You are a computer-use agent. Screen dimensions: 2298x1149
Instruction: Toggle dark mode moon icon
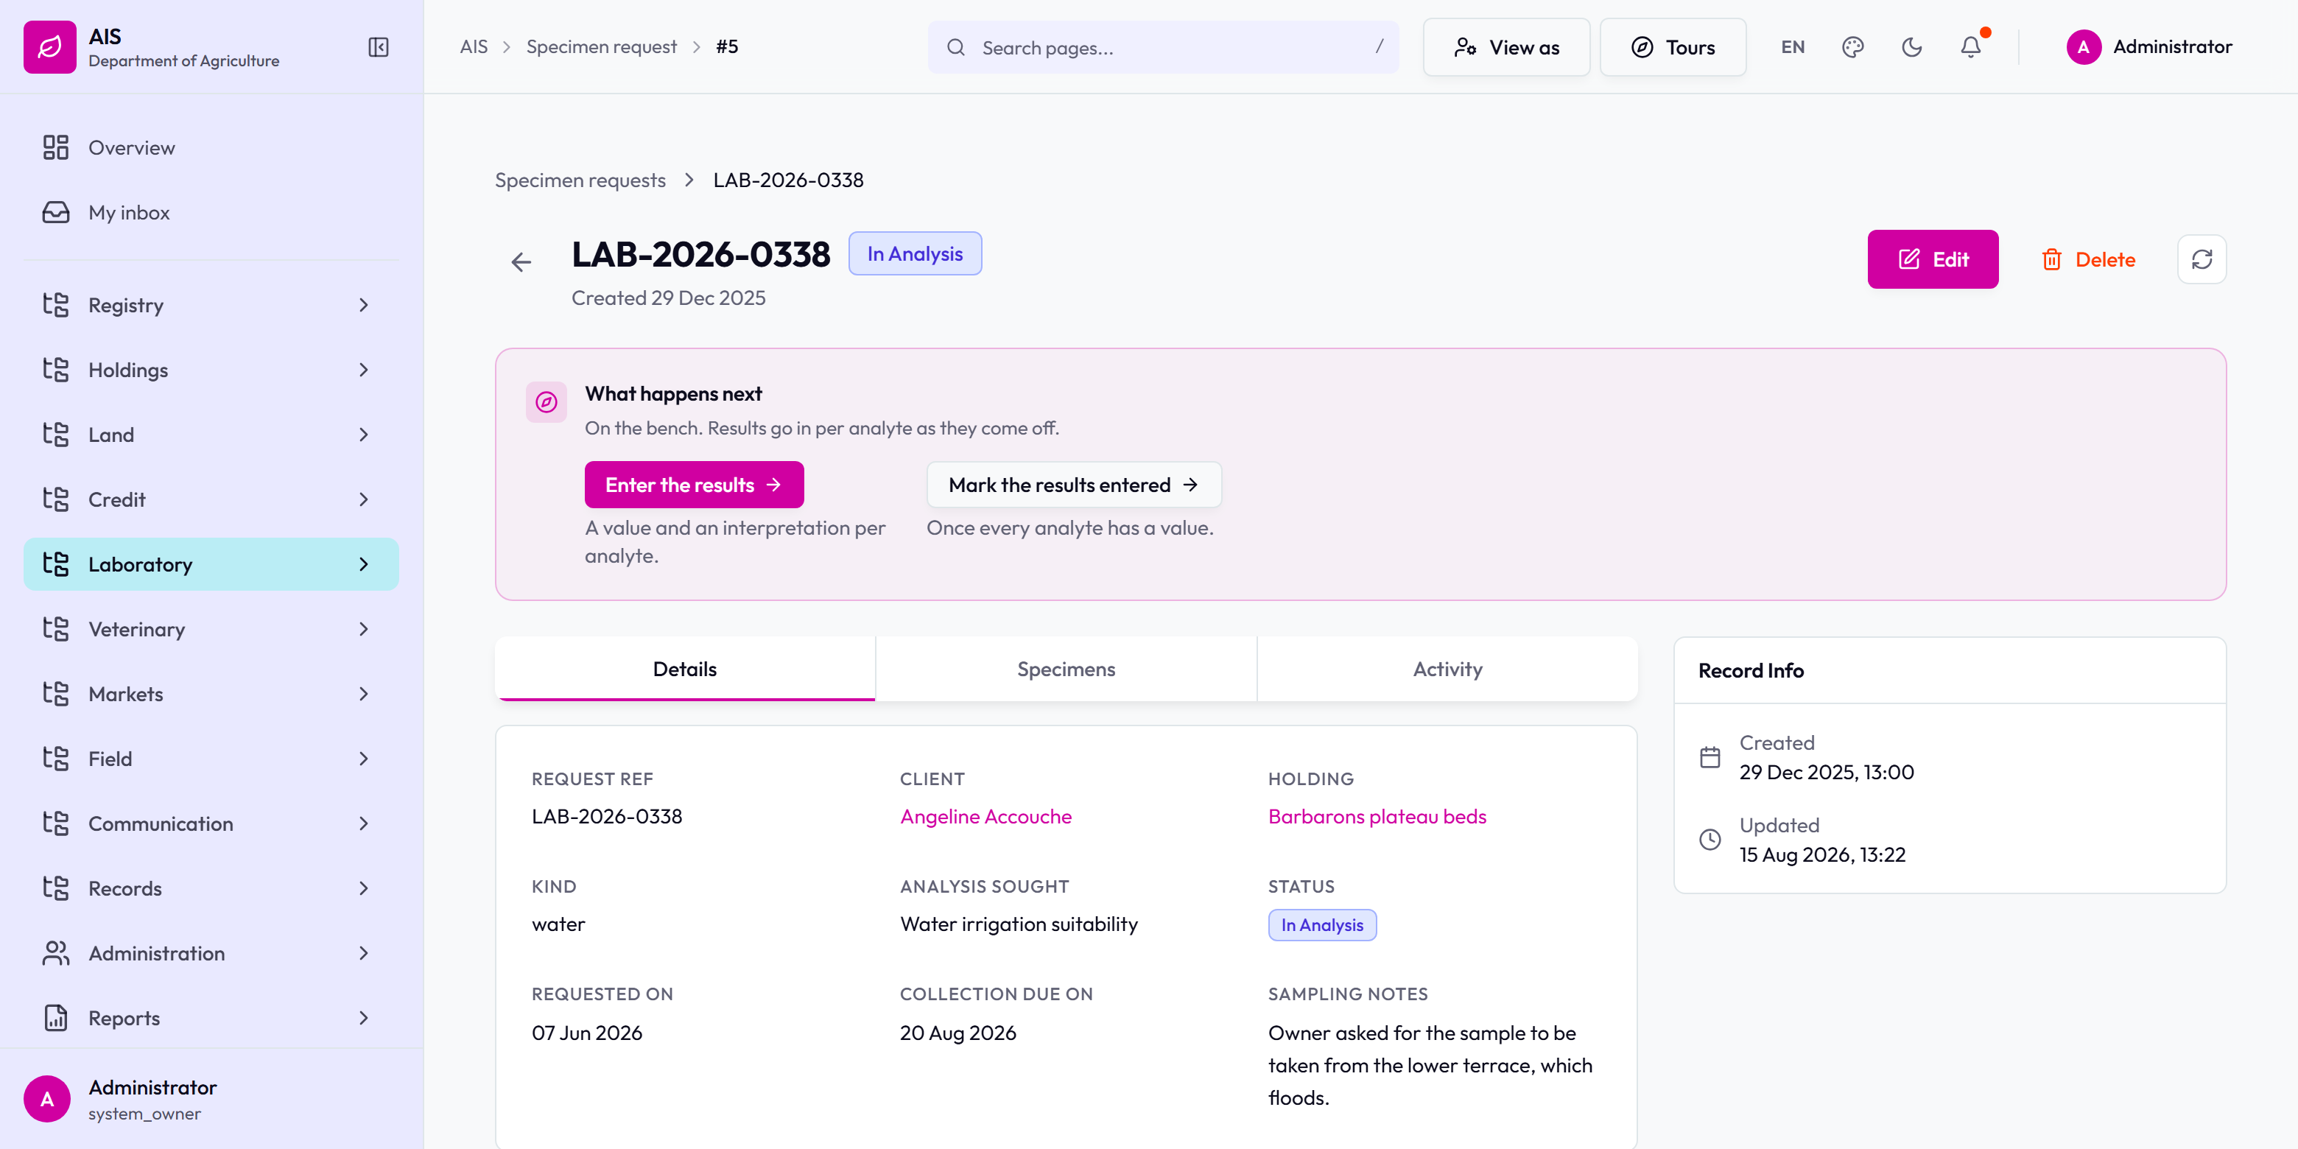tap(1912, 47)
